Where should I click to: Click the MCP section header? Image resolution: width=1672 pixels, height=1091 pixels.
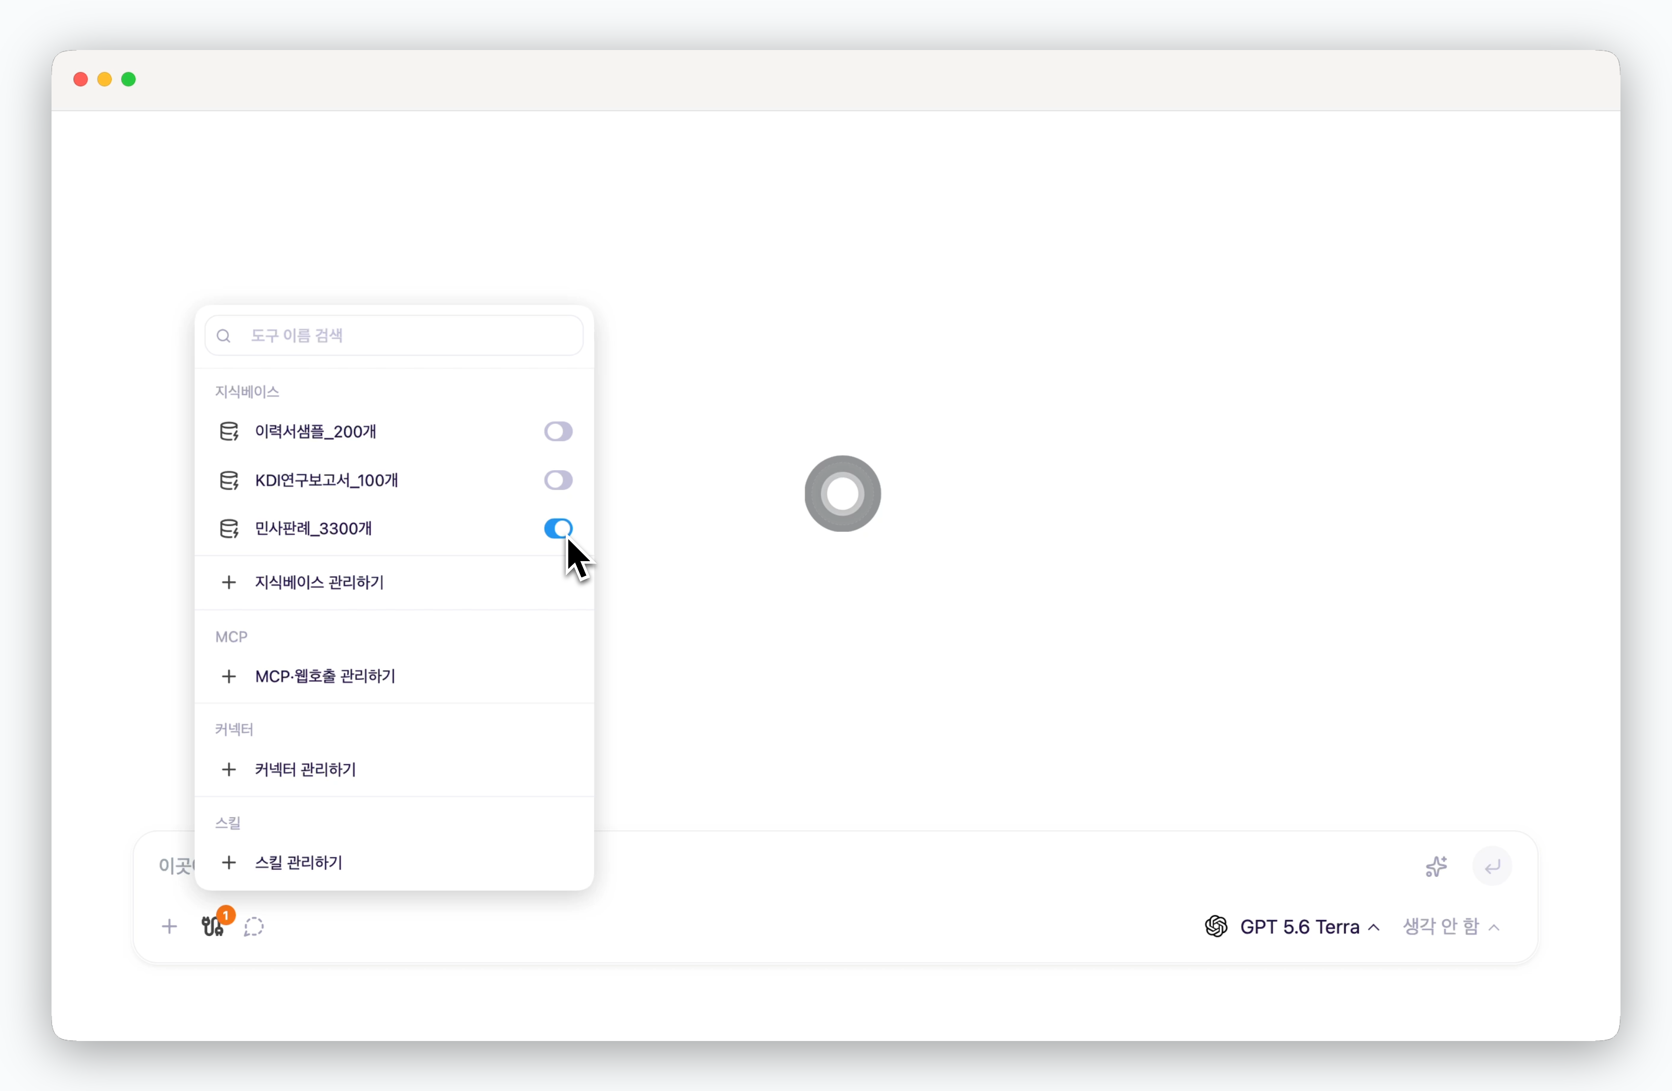231,637
